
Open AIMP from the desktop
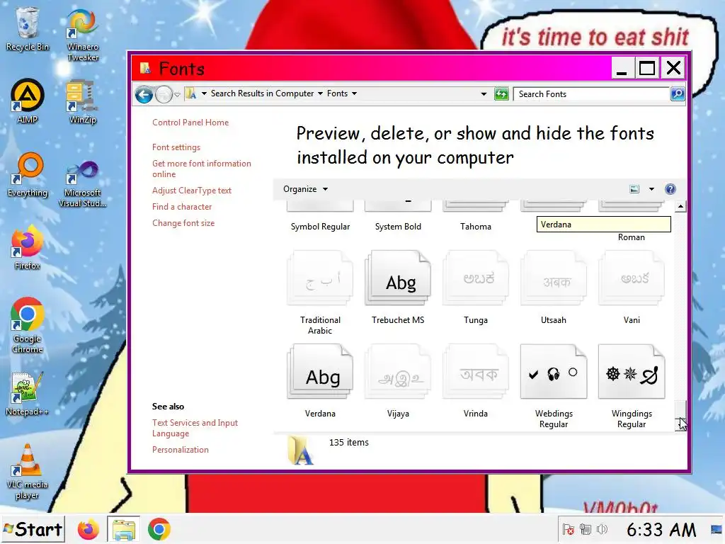coord(28,101)
